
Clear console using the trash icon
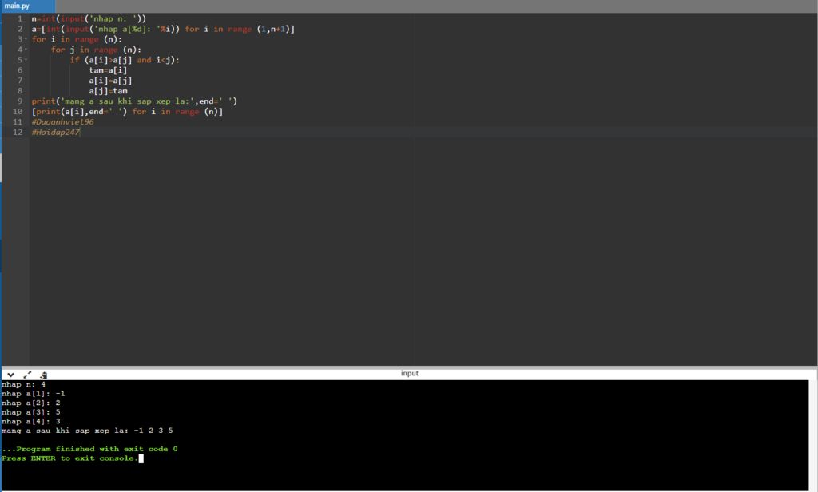(44, 375)
